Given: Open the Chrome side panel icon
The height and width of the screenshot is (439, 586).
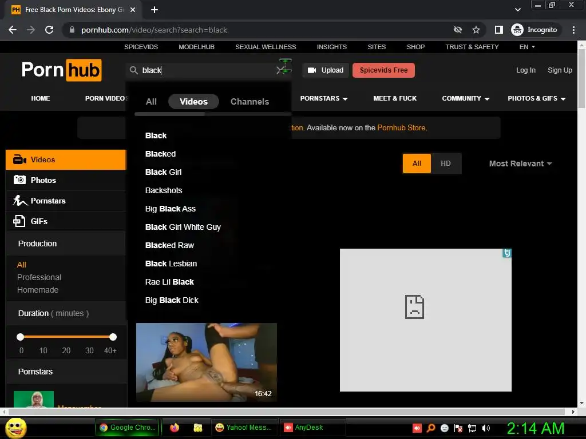Looking at the screenshot, I should tap(499, 30).
